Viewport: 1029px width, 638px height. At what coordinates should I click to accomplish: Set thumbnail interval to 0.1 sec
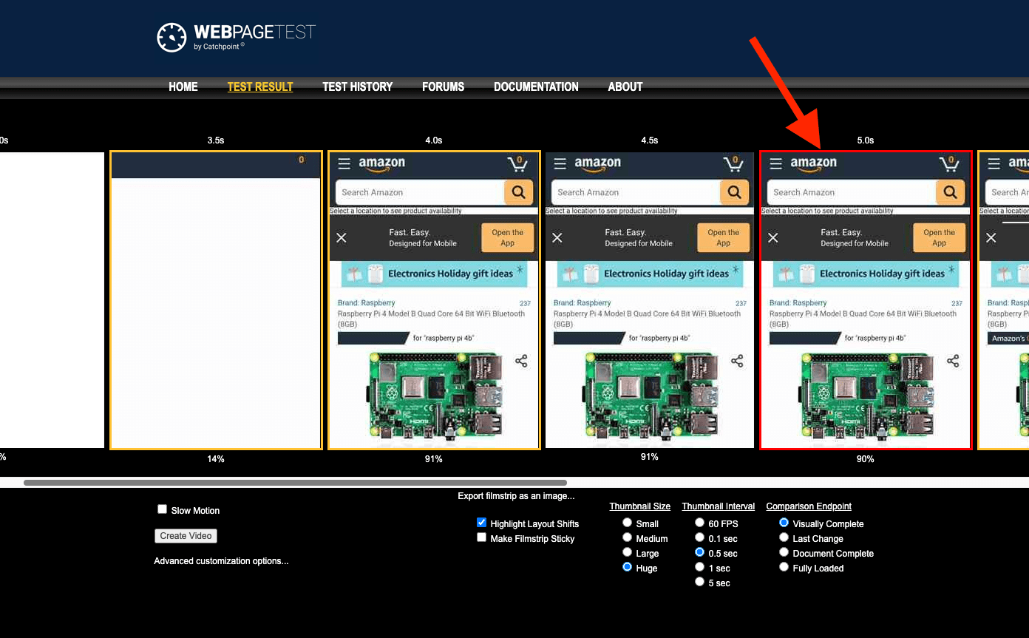click(699, 537)
